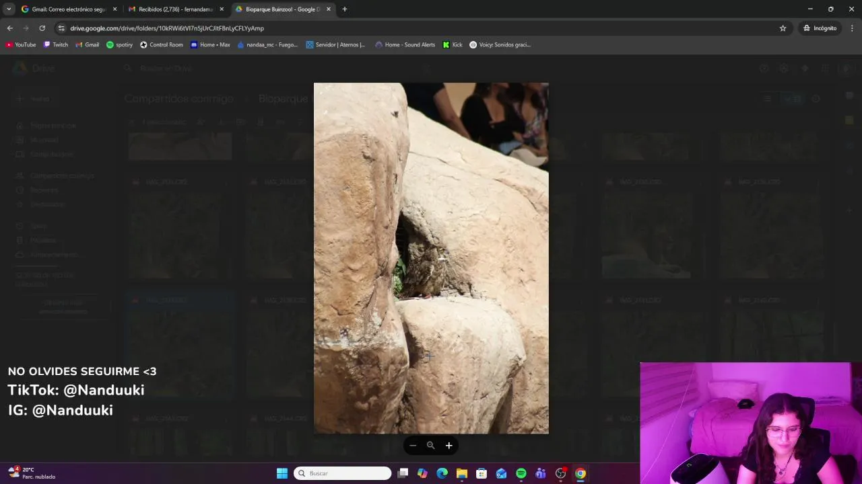
Task: Close the Bioparque Buinzoo Drive tab
Action: click(329, 9)
